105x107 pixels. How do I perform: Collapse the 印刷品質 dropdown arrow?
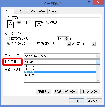click(98, 62)
